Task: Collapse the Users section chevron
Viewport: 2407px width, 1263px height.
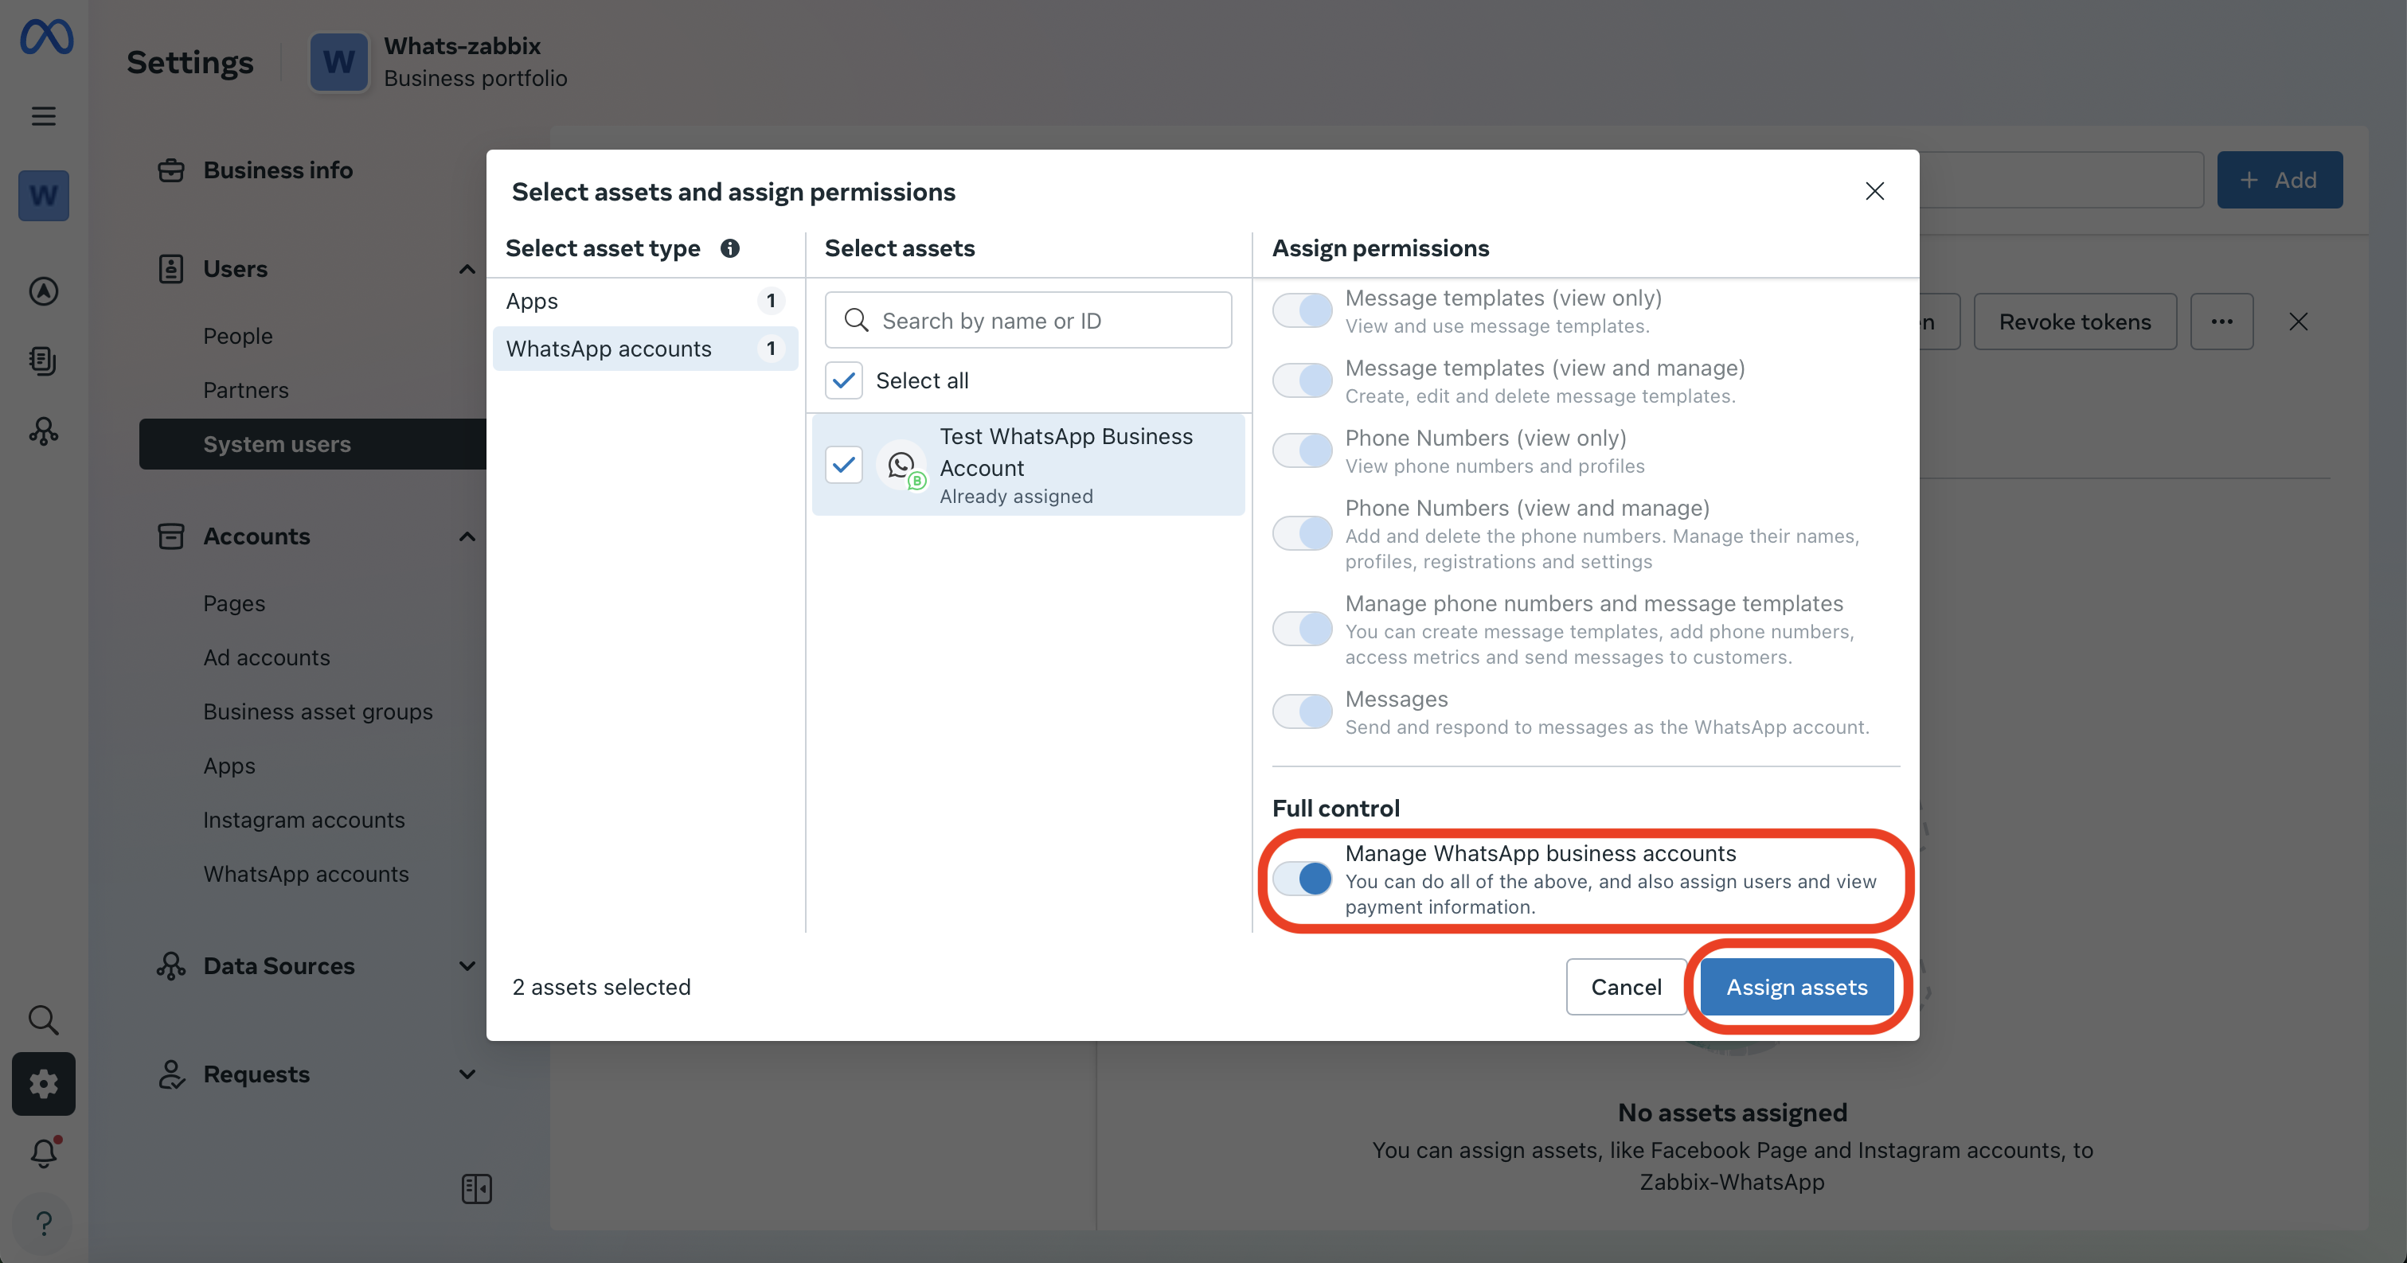Action: [x=467, y=269]
